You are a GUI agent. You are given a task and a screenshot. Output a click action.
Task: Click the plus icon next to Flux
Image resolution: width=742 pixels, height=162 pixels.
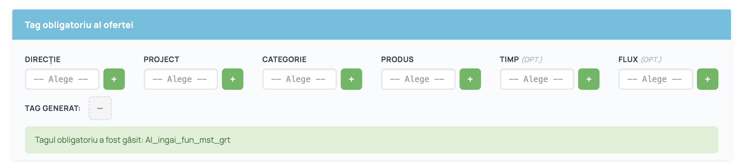point(708,79)
